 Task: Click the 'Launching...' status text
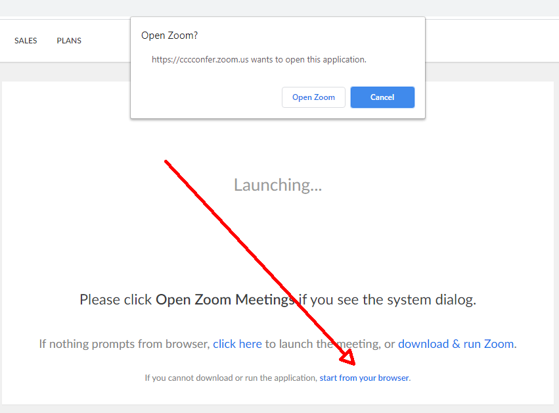tap(278, 185)
